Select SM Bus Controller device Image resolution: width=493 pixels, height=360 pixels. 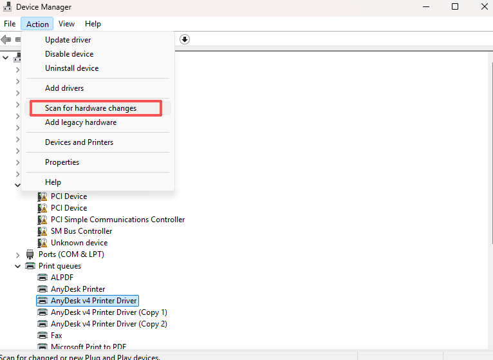[x=82, y=231]
